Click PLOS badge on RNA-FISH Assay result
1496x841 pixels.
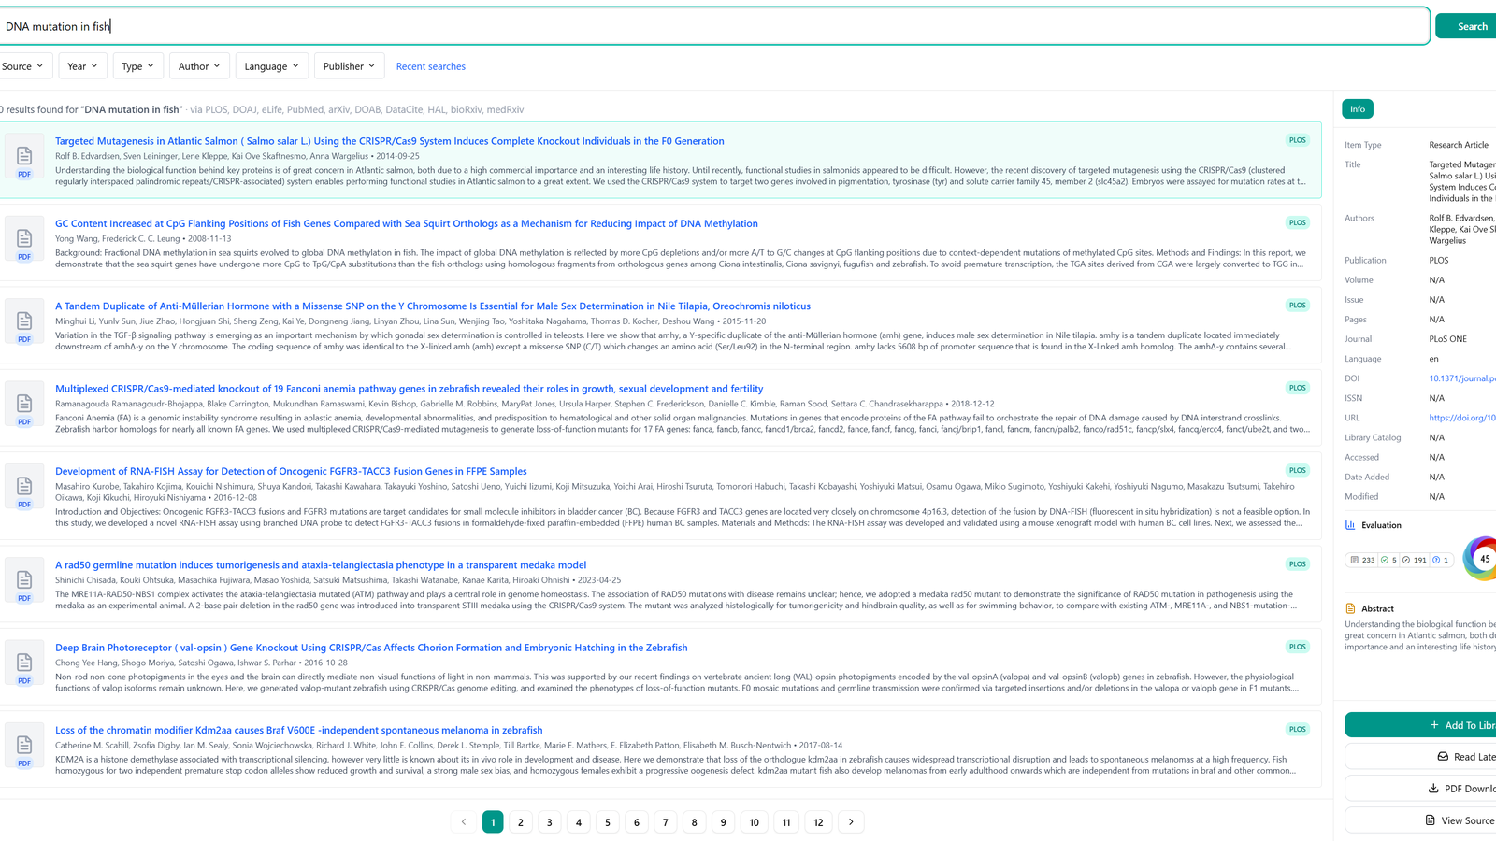[x=1298, y=470]
